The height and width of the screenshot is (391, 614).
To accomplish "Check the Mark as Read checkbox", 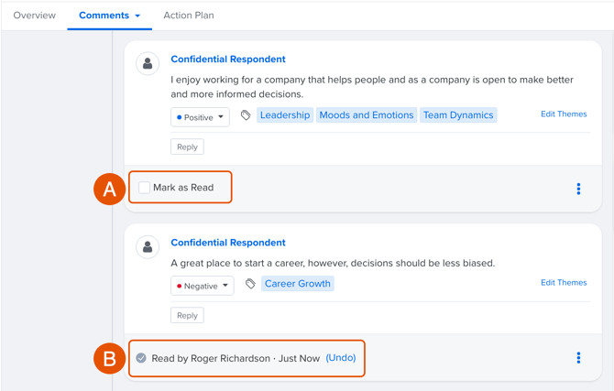I will [x=144, y=188].
